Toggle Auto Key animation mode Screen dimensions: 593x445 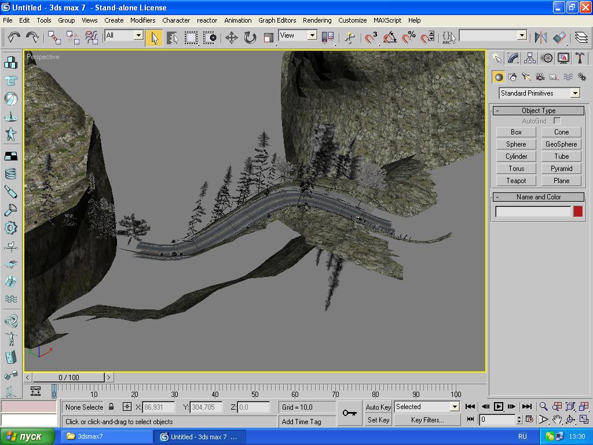[378, 407]
